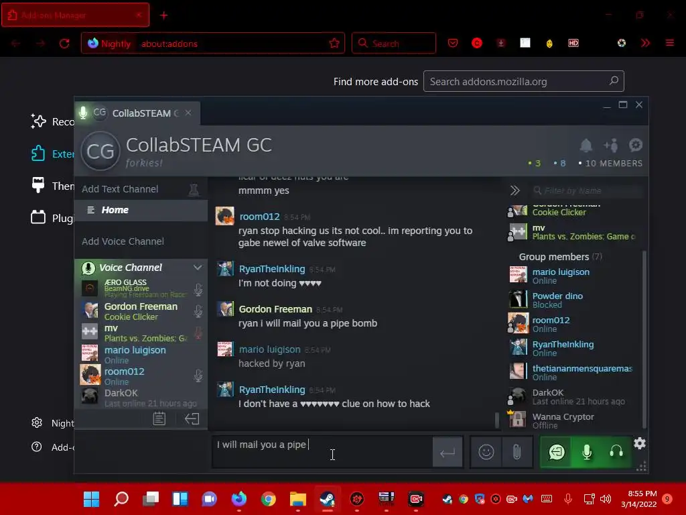Open the Firefox hamburger menu

tap(669, 43)
